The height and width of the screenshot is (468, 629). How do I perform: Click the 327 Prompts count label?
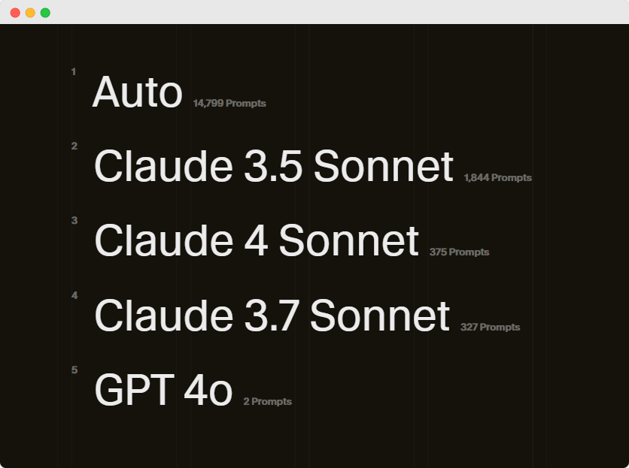point(490,328)
